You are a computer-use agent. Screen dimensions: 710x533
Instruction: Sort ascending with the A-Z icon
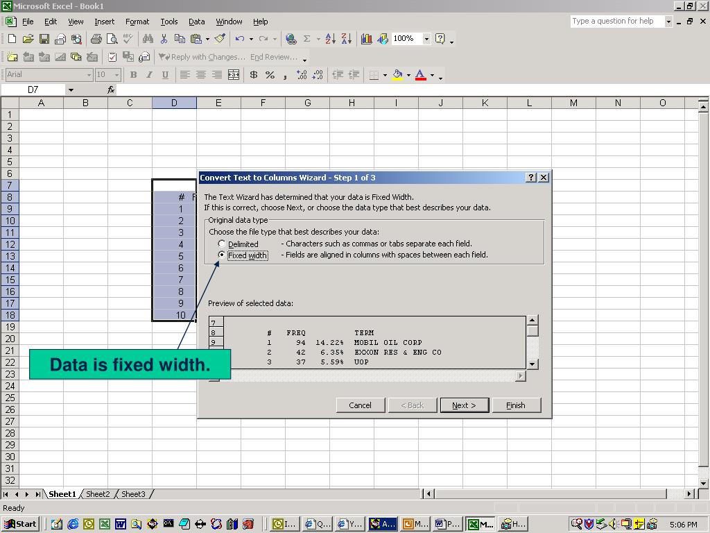(331, 39)
